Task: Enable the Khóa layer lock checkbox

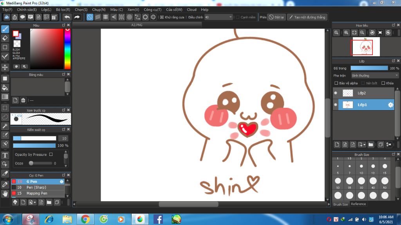Action: coord(383,83)
